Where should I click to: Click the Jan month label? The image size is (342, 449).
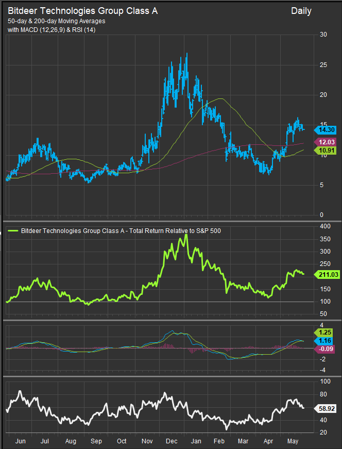pyautogui.click(x=196, y=441)
